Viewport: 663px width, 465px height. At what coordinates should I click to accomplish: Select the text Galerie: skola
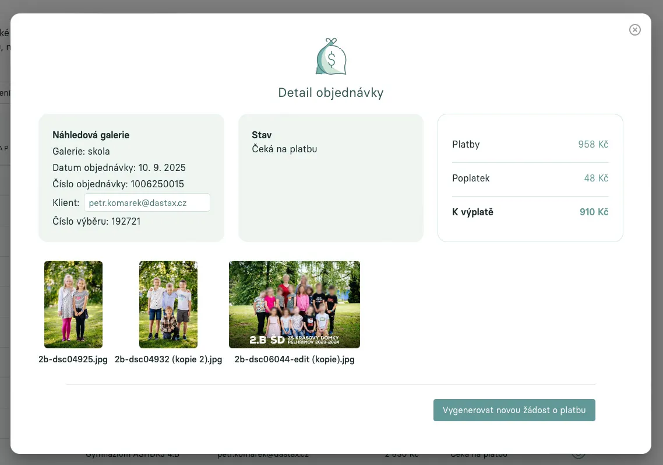coord(81,151)
